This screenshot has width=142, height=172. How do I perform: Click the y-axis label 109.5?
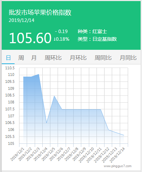pos(10,81)
